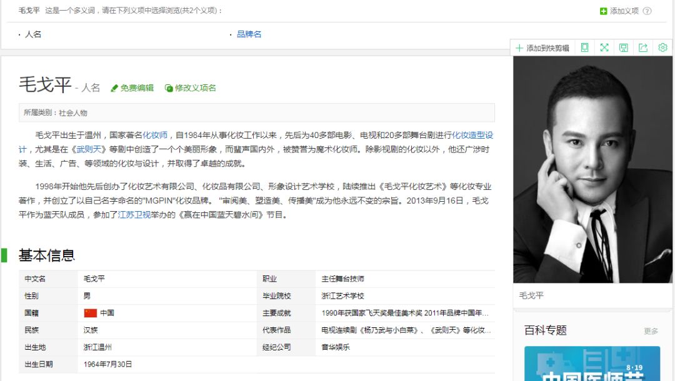The image size is (675, 381).
Task: Click 更多 next to 百科专题
Action: click(x=651, y=331)
